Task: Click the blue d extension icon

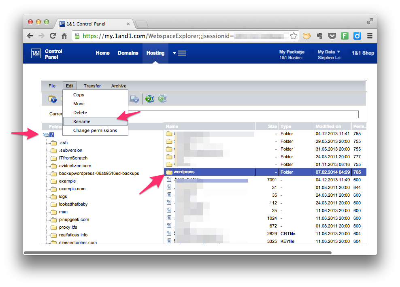Action: (x=357, y=36)
